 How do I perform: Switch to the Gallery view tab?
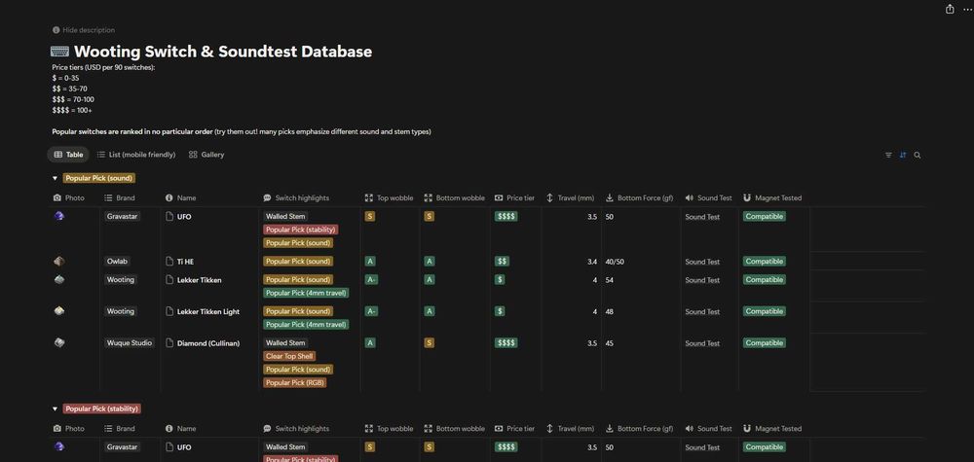tap(206, 155)
